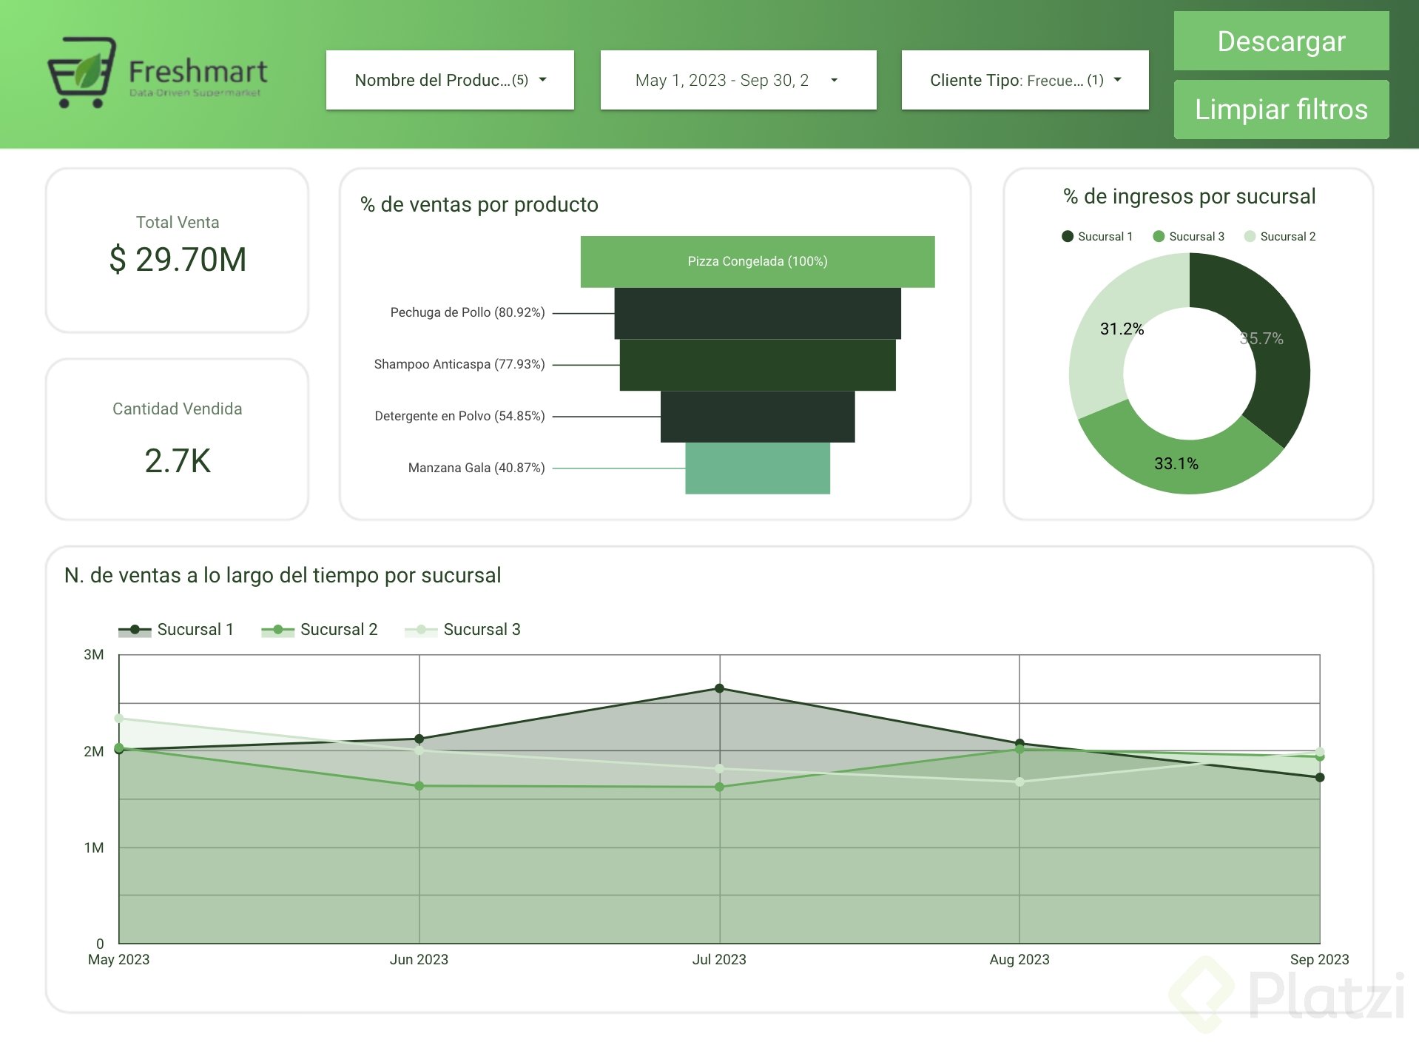Toggle Sucursal 2 in donut chart legend
The image size is (1419, 1045).
click(1280, 236)
